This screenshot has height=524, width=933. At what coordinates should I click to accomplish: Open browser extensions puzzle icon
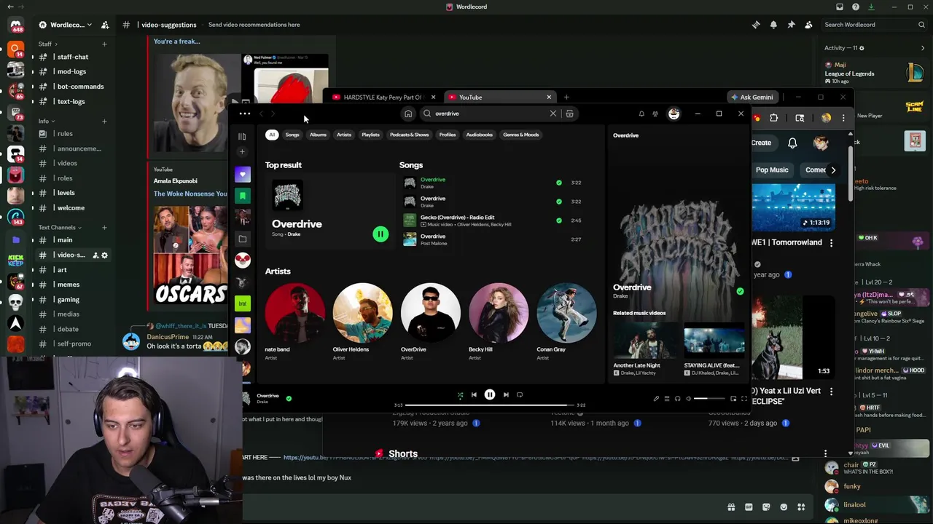click(774, 118)
